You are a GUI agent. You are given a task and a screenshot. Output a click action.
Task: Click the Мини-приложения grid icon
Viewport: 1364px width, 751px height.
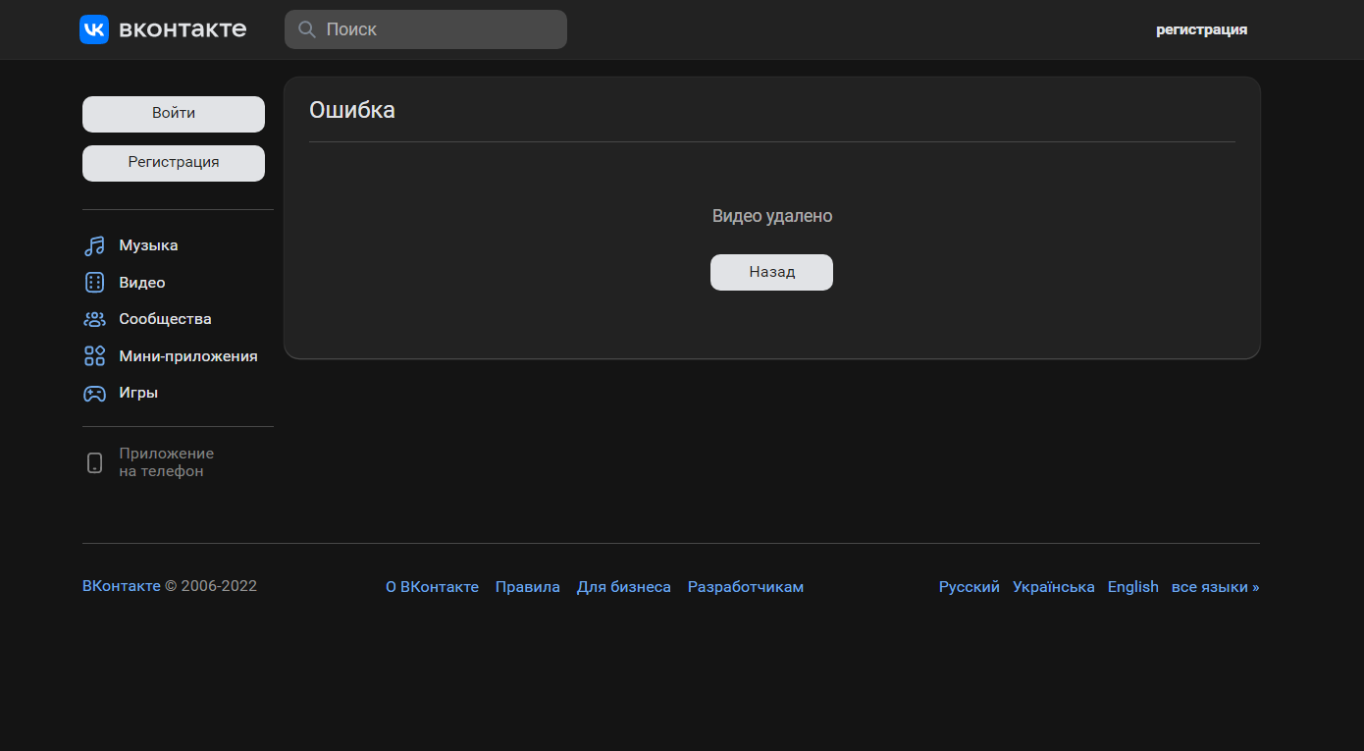[x=94, y=356]
